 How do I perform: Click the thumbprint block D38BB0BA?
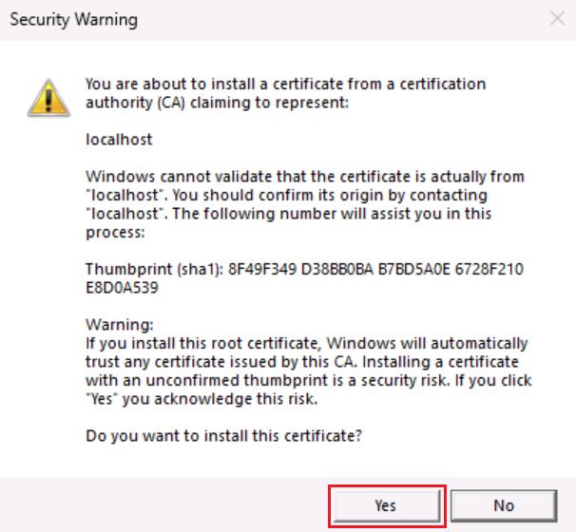click(x=337, y=269)
